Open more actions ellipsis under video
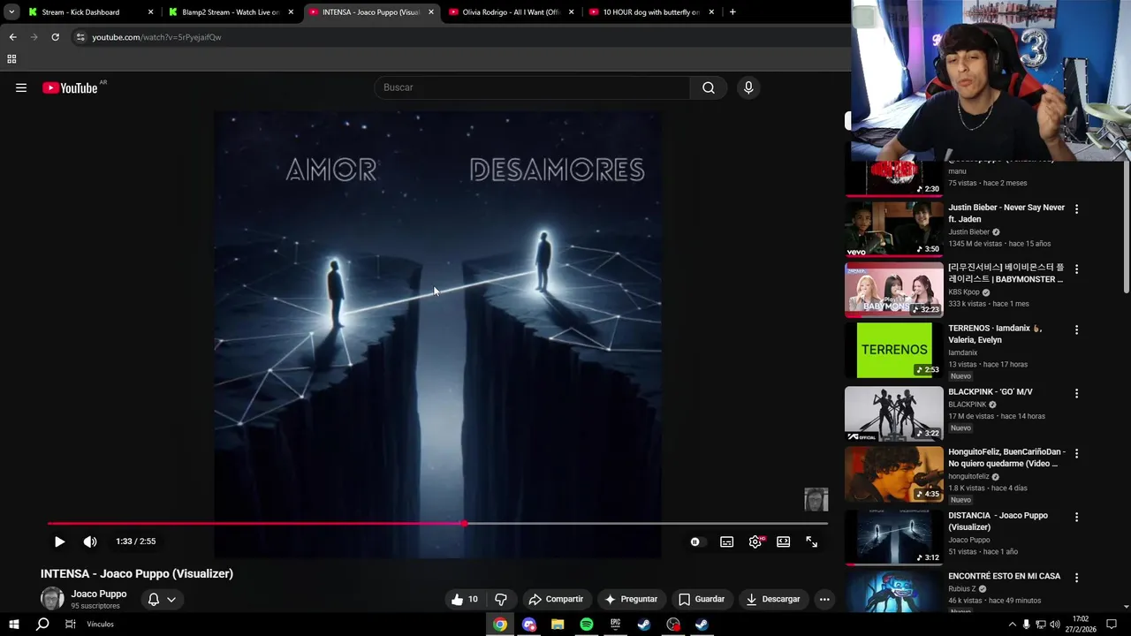 pyautogui.click(x=824, y=599)
